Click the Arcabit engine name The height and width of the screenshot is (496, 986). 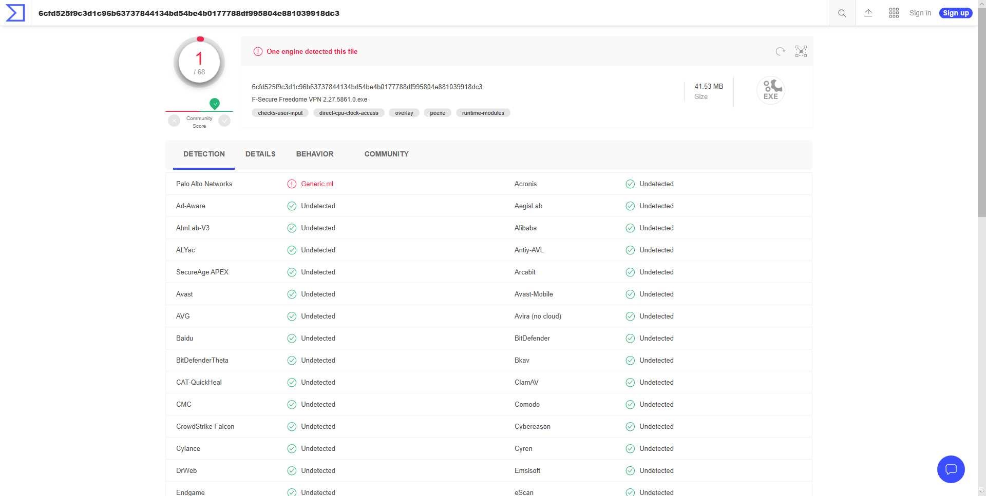pyautogui.click(x=525, y=272)
